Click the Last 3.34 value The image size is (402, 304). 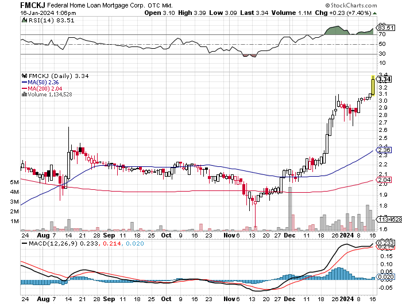(x=254, y=13)
